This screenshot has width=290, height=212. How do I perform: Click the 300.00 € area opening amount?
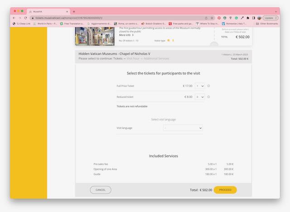228,169
